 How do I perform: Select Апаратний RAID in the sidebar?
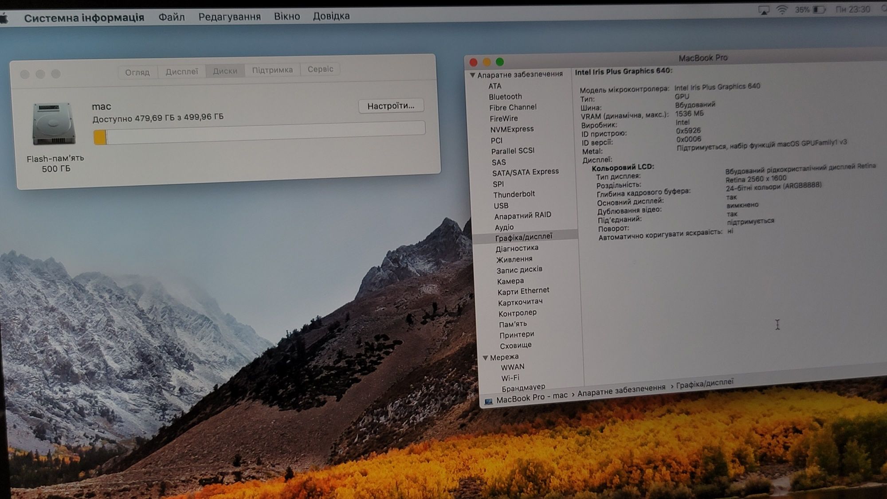pos(522,216)
